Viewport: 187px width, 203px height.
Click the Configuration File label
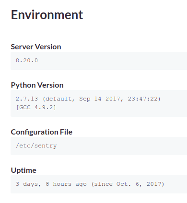click(42, 132)
